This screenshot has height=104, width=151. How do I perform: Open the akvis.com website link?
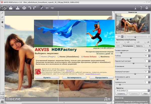pyautogui.click(x=70, y=71)
